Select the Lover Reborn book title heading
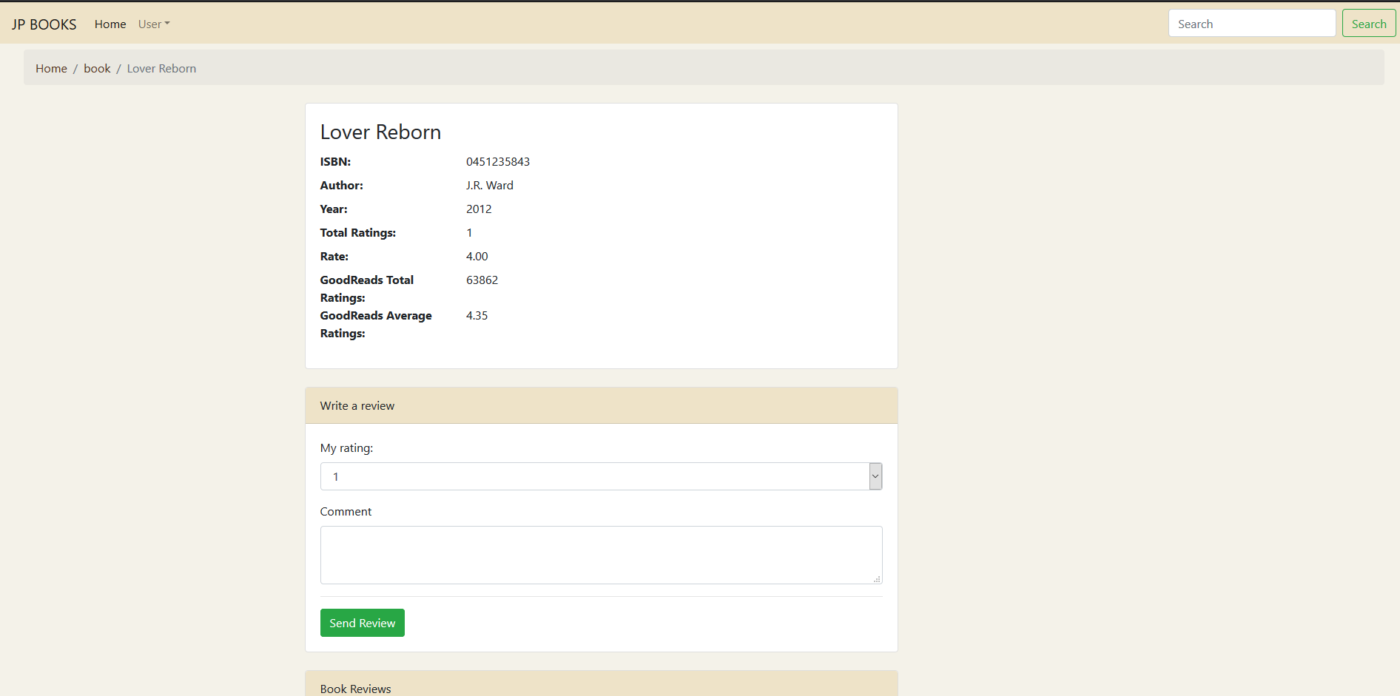 [380, 132]
